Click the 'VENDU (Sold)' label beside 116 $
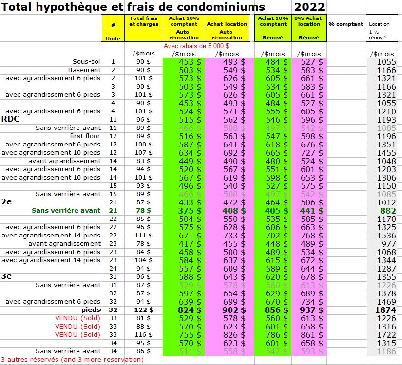402x365 pixels. pyautogui.click(x=77, y=335)
